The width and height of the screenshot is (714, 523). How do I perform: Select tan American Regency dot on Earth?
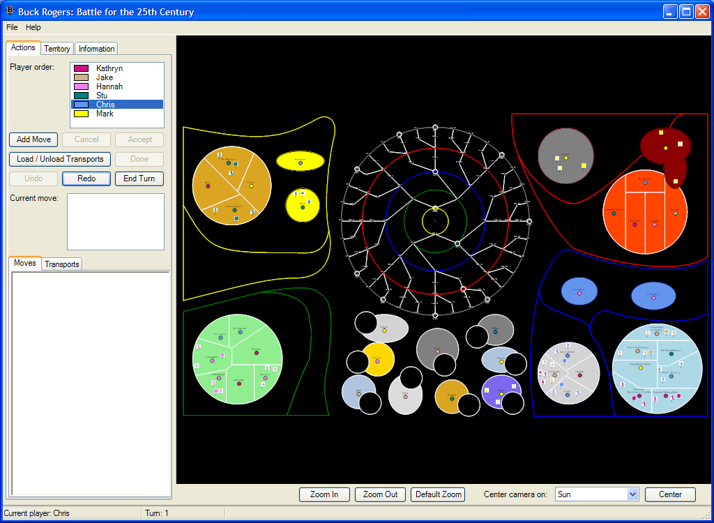[x=637, y=351]
